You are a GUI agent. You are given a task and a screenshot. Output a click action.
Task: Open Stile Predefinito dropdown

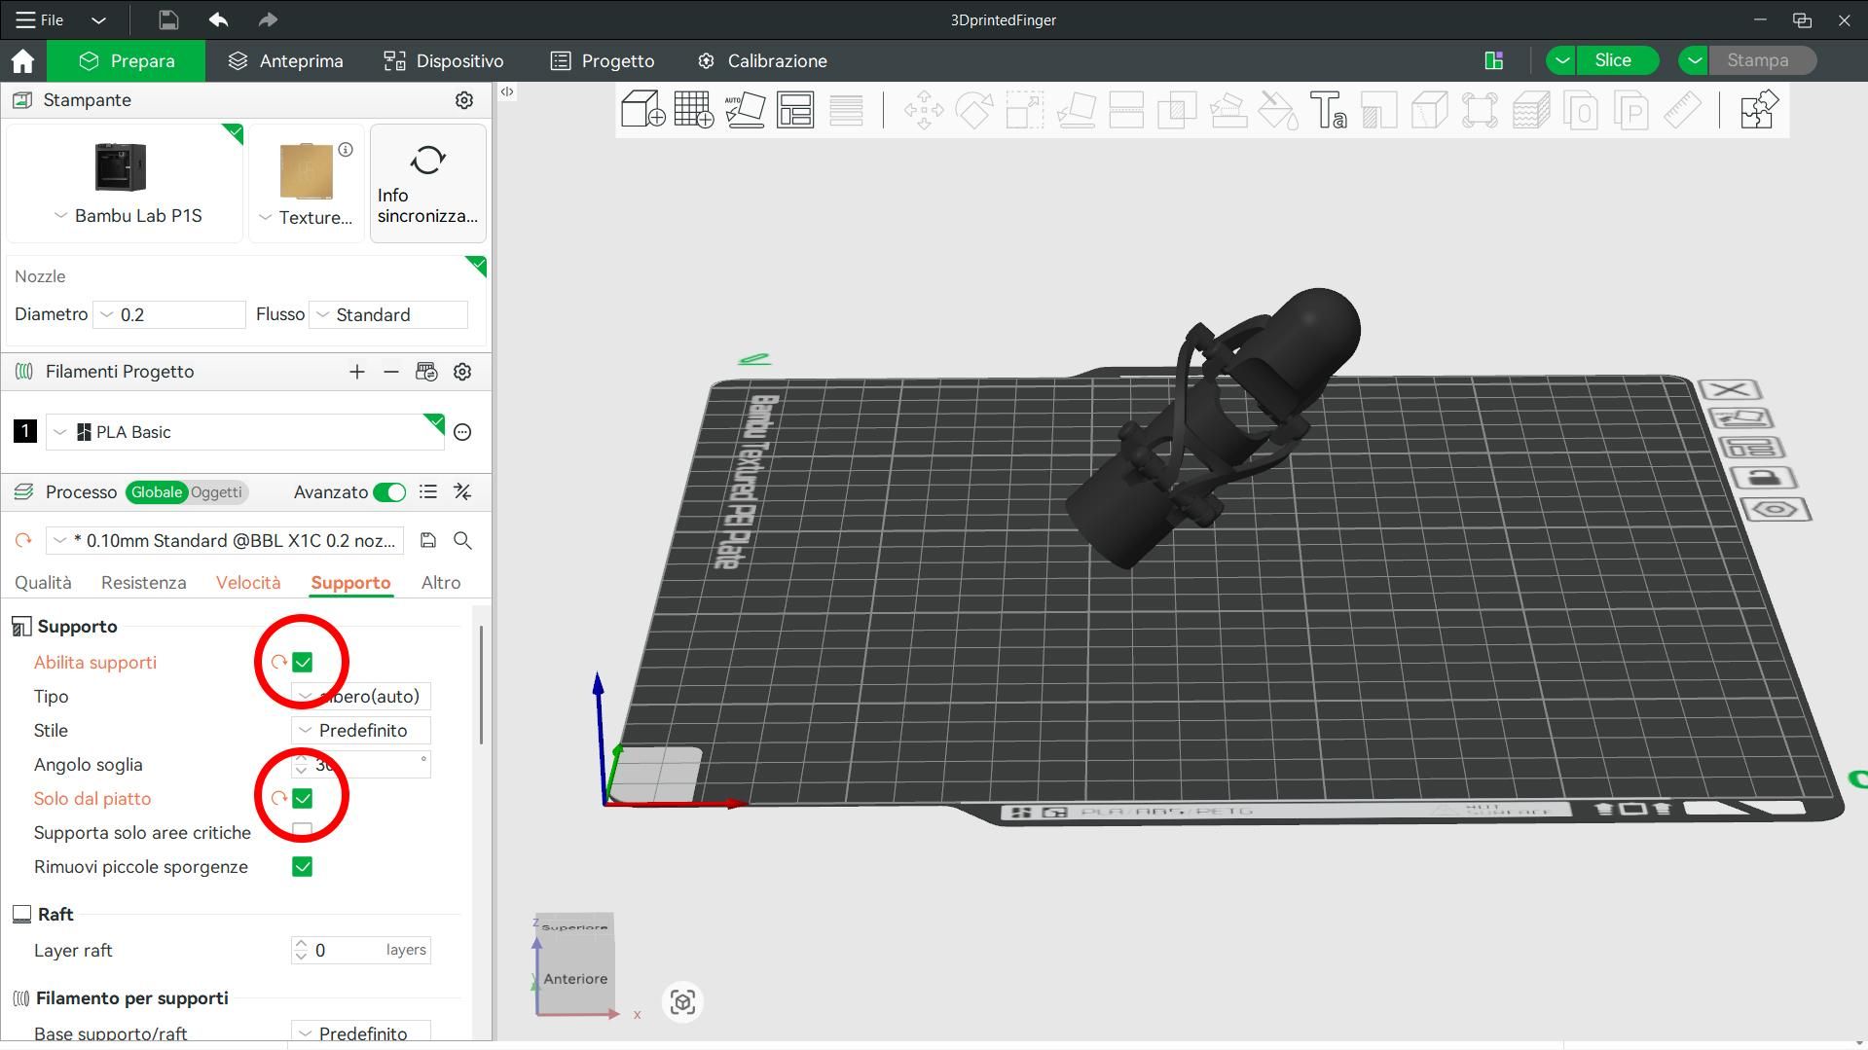(x=361, y=731)
